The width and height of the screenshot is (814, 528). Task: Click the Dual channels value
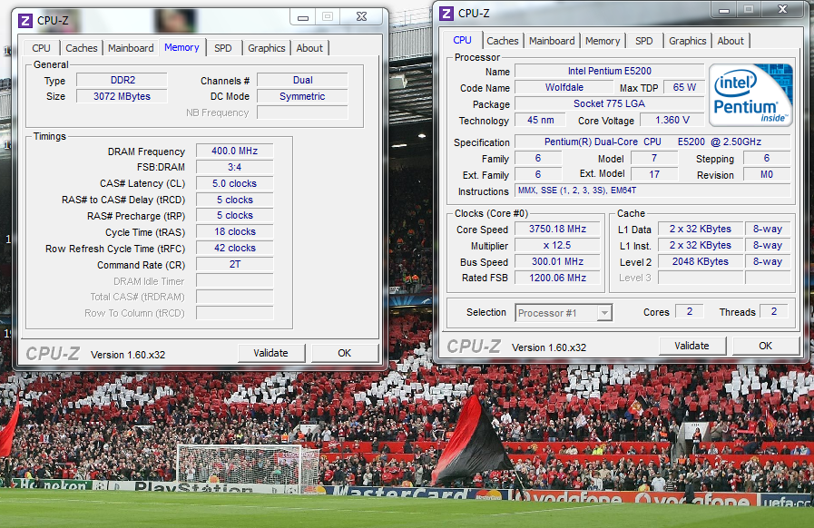point(303,80)
